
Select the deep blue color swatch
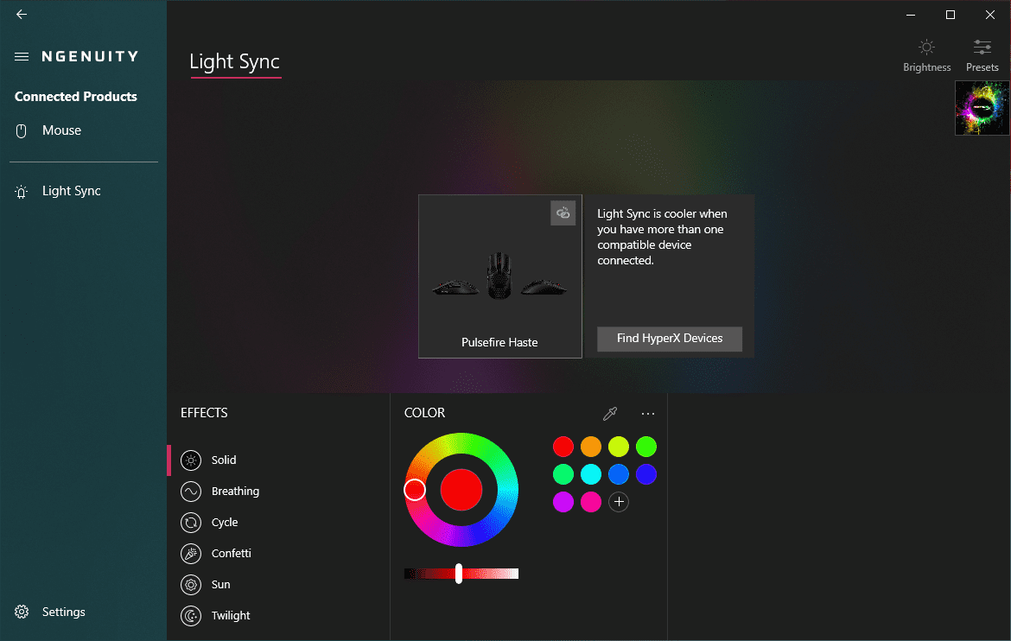(x=646, y=474)
